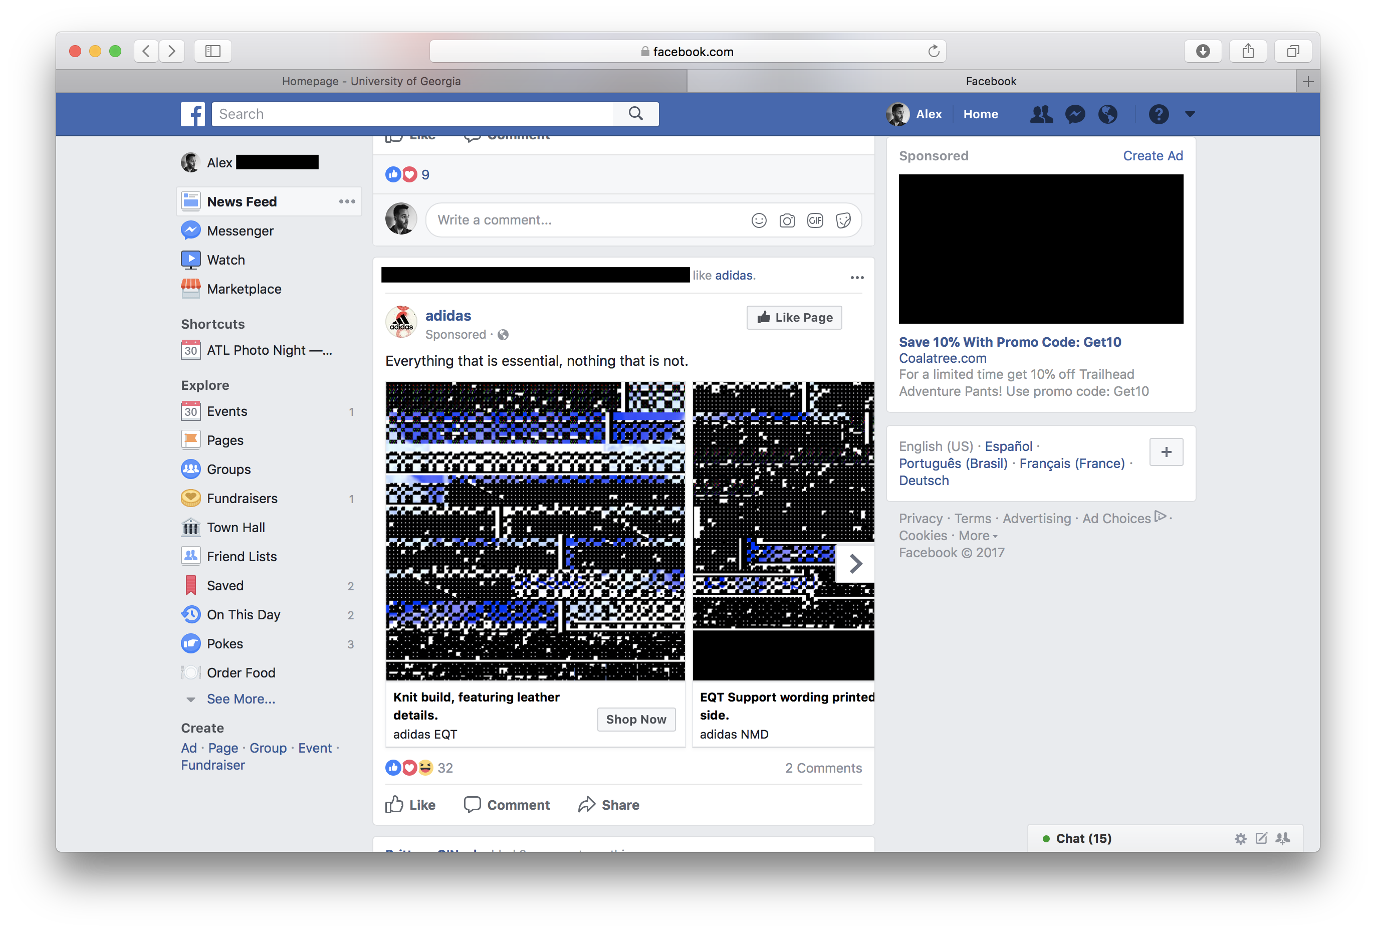Open Friend Lists in the Explore list
Image resolution: width=1376 pixels, height=932 pixels.
pyautogui.click(x=242, y=556)
